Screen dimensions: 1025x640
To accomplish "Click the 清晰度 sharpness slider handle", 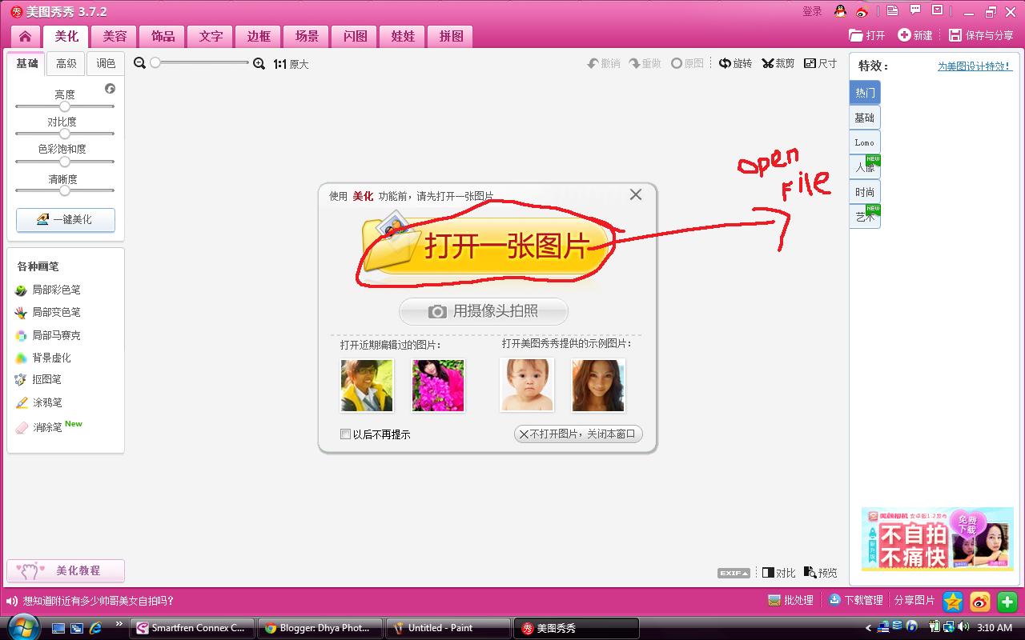I will coord(65,190).
